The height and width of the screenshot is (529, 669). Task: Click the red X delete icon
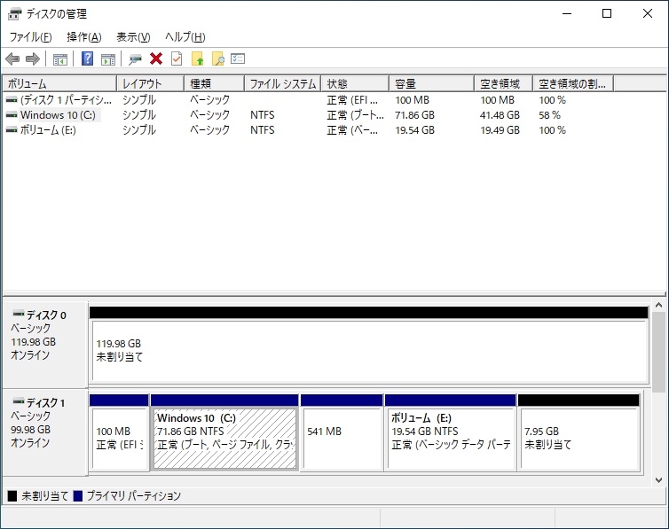coord(156,58)
